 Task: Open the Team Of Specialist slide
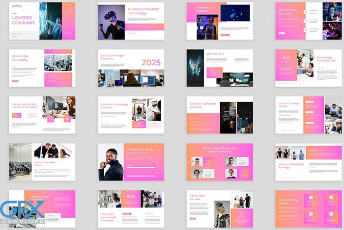tap(220, 162)
